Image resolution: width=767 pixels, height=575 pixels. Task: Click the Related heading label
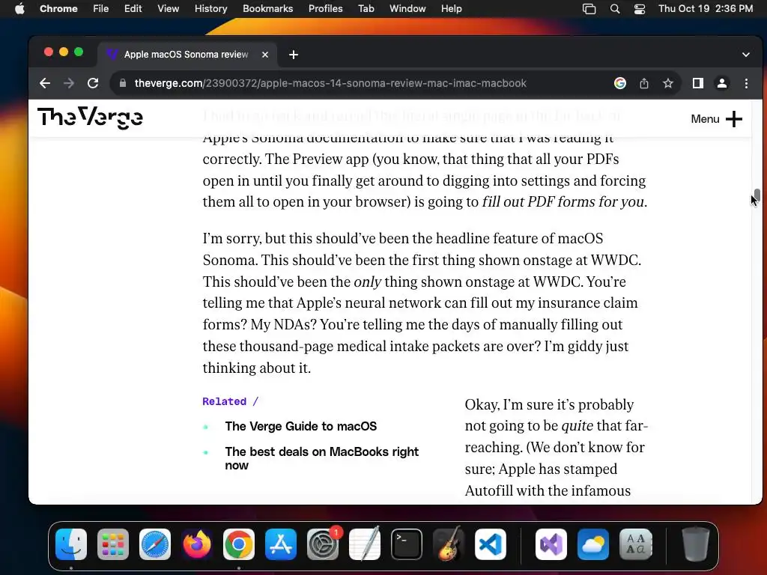coord(225,401)
